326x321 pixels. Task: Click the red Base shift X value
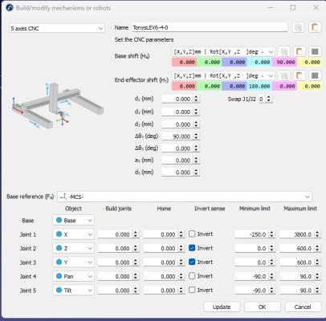(185, 63)
